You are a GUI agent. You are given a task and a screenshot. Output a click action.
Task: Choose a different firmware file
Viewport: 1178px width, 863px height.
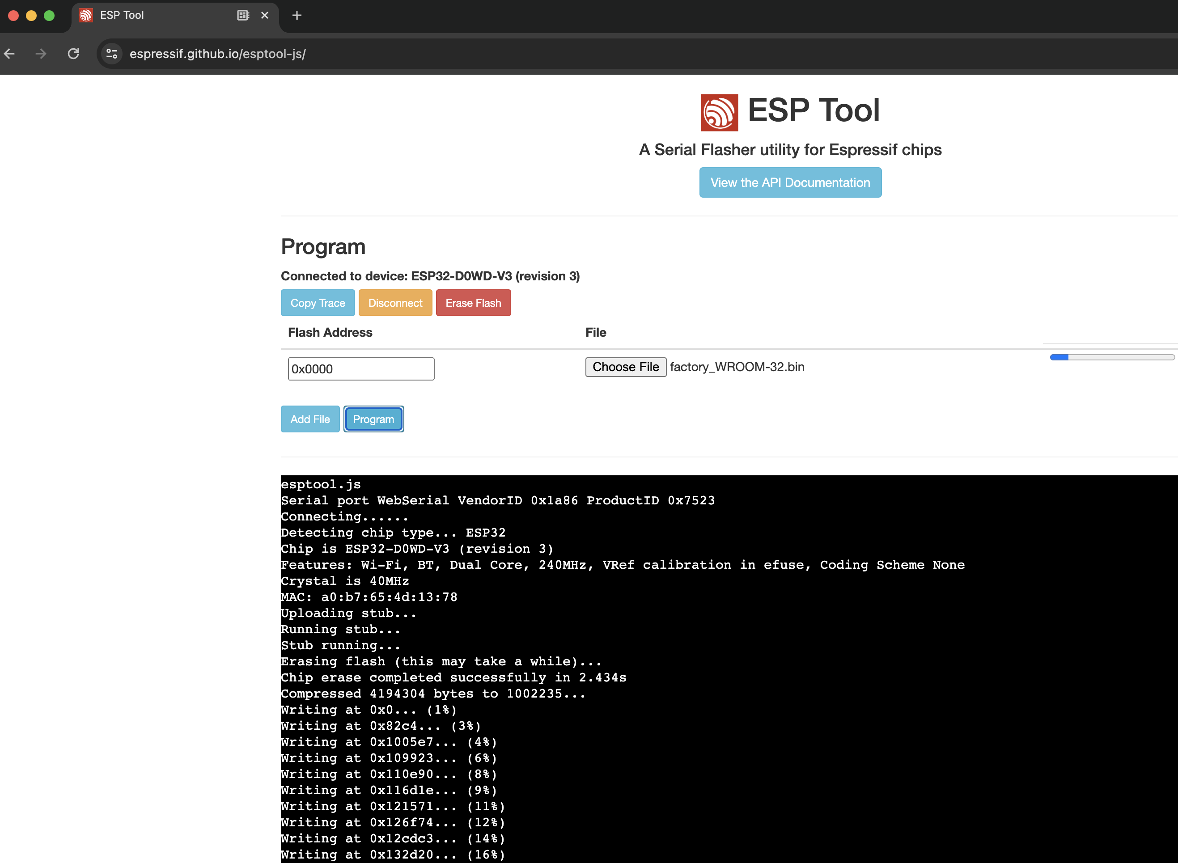tap(625, 367)
